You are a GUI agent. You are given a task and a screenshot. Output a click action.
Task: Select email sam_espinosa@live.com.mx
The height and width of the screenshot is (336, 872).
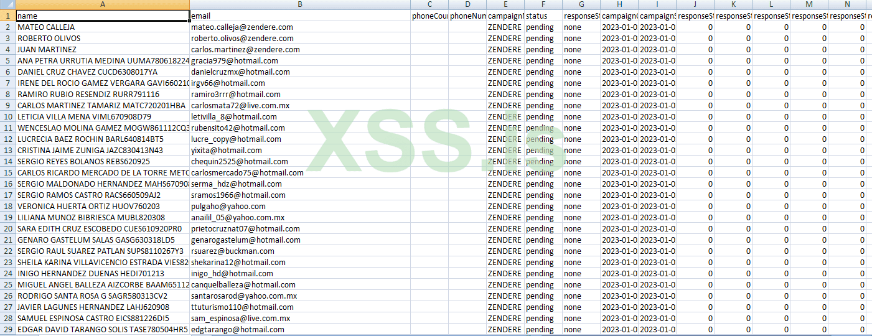point(300,318)
